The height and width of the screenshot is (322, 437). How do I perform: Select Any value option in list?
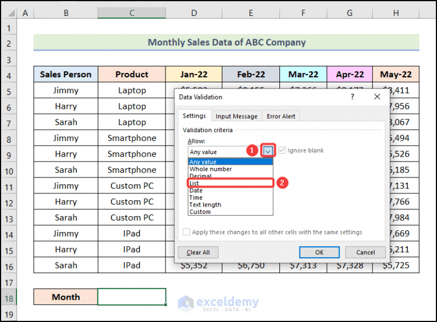pos(230,162)
